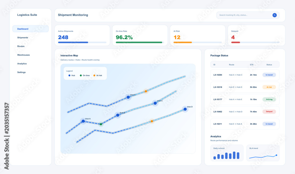Image resolution: width=295 pixels, height=174 pixels.
Task: Select the Hub B marker on map
Action: [118, 115]
